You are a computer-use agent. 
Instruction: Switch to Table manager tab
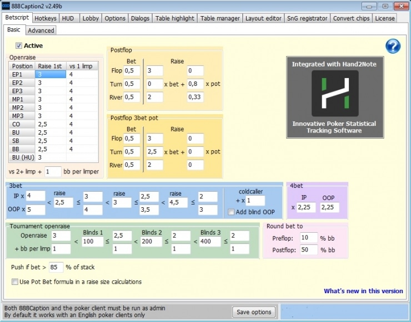(x=220, y=18)
